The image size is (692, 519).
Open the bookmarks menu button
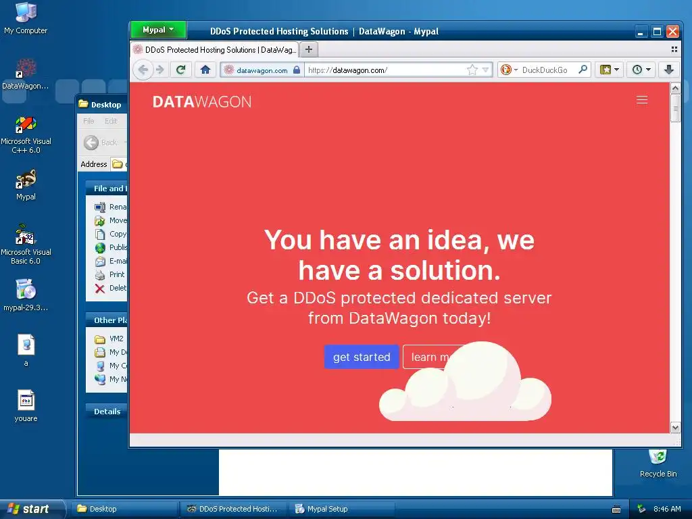pos(610,70)
